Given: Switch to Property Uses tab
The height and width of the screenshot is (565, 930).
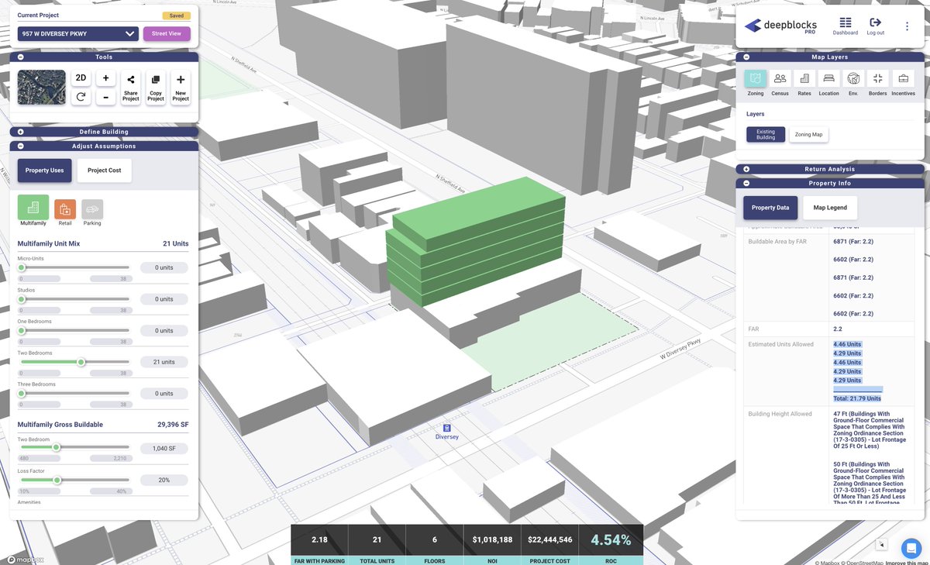Looking at the screenshot, I should [45, 171].
